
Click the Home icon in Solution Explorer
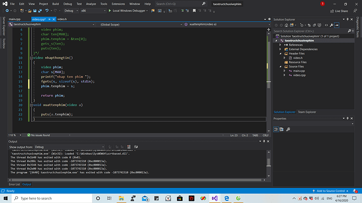[286, 25]
